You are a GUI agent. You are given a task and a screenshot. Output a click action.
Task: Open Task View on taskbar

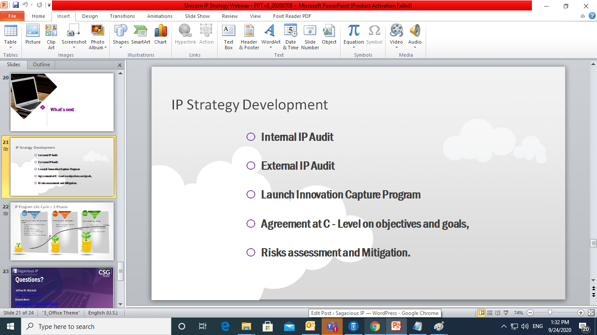(x=203, y=326)
